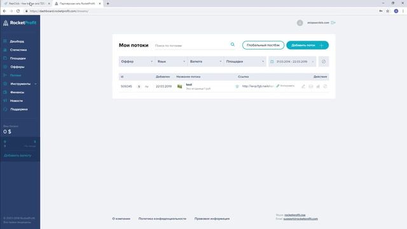Click the support email footer link
Screen dimensions: 407x229
point(300,219)
